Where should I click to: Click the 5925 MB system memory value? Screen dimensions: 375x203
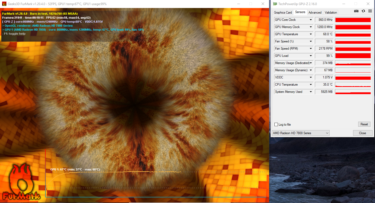point(324,92)
